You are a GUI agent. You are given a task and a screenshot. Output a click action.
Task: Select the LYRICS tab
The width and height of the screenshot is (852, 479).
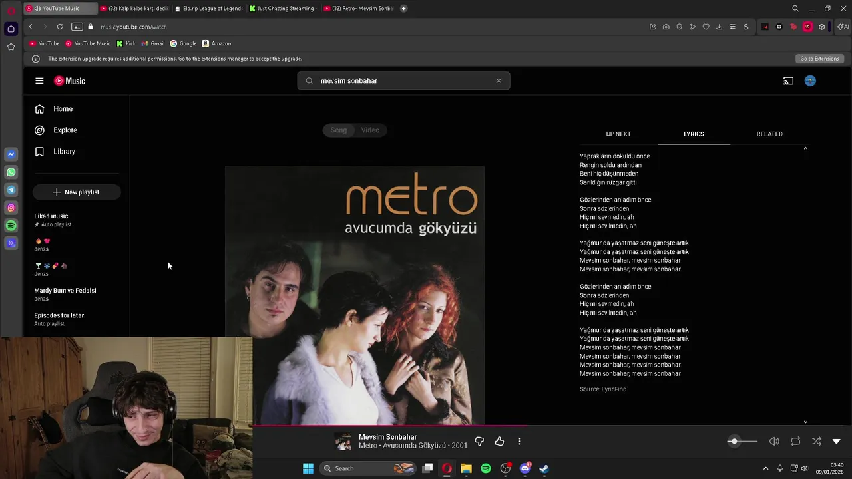point(694,134)
